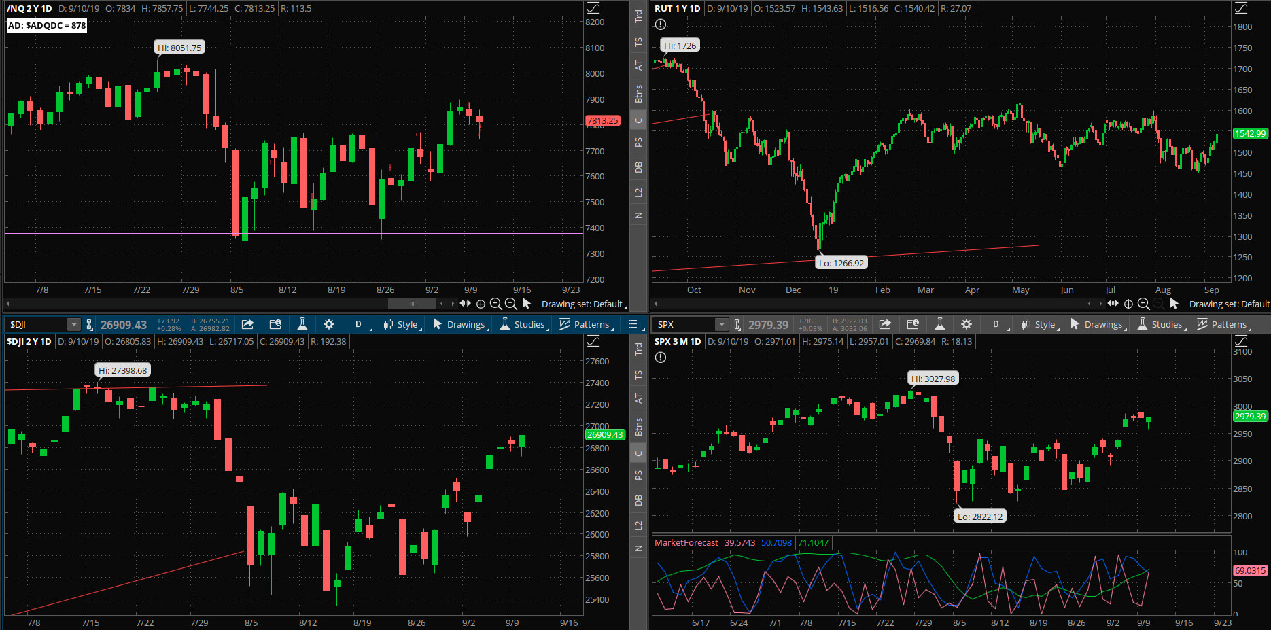This screenshot has height=630, width=1271.
Task: Toggle the AT sidebar panel beside /NQ chart
Action: [x=638, y=65]
